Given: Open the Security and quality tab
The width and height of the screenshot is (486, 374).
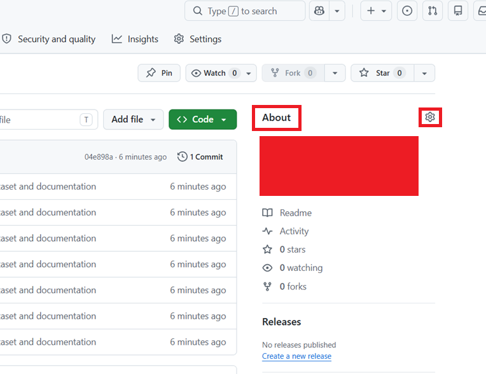Looking at the screenshot, I should click(x=48, y=39).
